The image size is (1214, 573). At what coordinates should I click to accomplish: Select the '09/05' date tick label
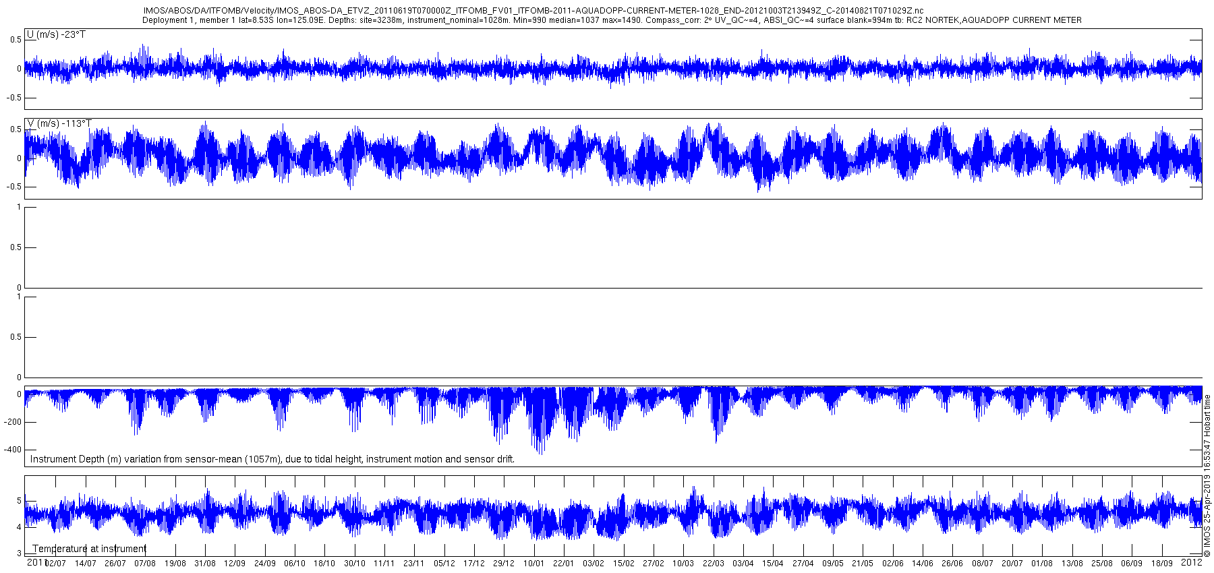point(833,564)
